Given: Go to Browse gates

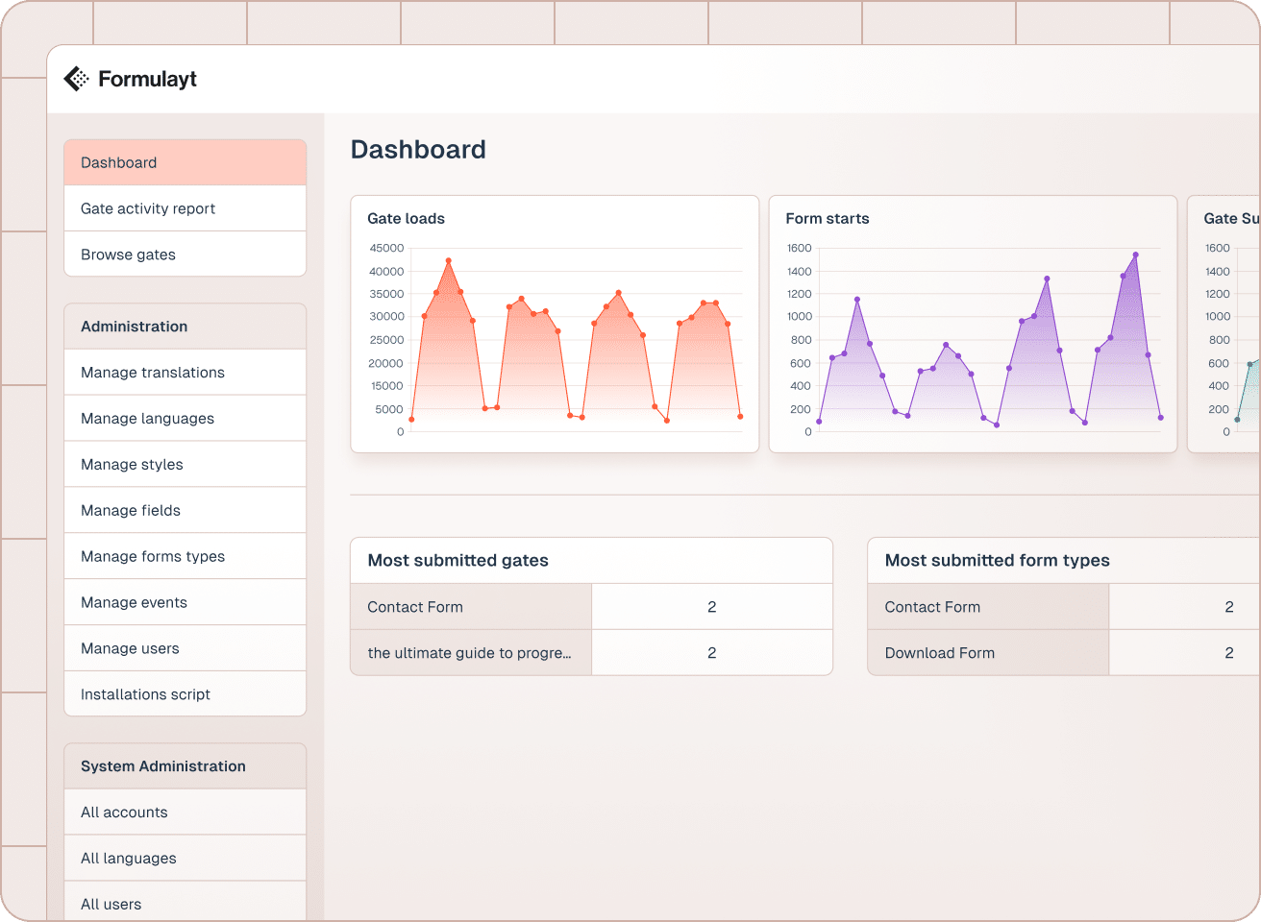Looking at the screenshot, I should click(185, 255).
